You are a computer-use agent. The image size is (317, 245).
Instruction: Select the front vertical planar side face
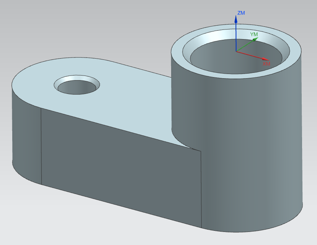(x=121, y=168)
